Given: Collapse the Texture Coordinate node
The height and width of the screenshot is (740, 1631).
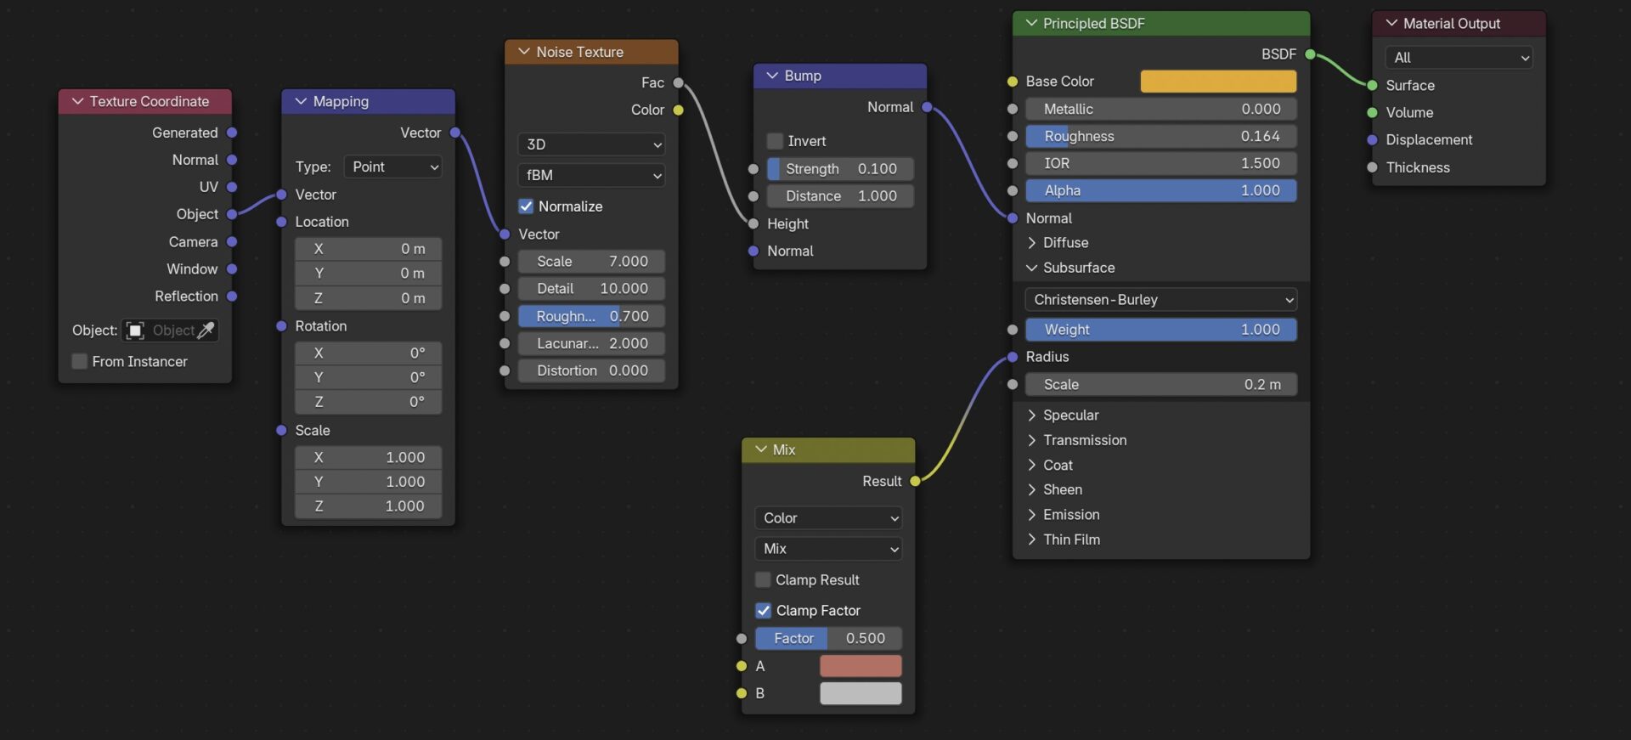Looking at the screenshot, I should pos(77,101).
